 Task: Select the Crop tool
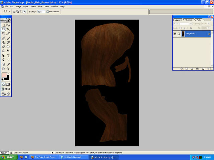(x=3, y=33)
